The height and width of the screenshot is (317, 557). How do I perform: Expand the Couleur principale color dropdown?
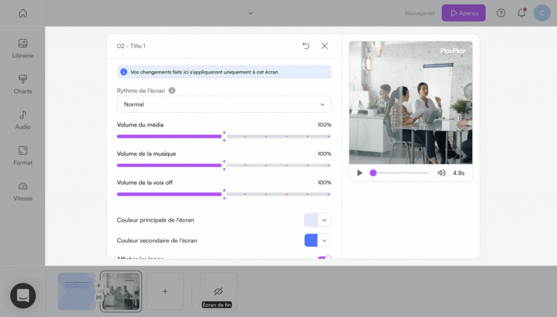click(x=324, y=220)
